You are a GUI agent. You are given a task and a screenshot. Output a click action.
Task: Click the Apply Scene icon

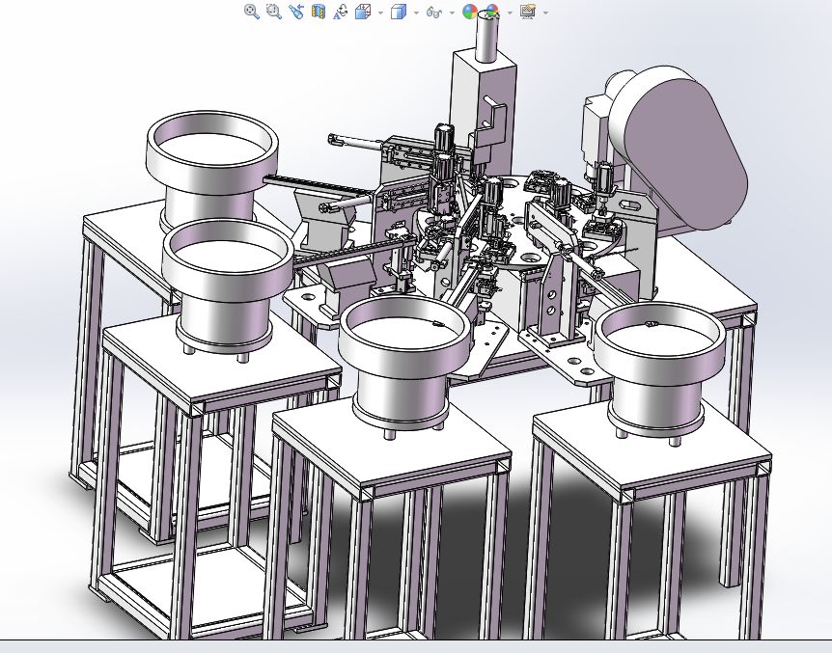[x=492, y=12]
